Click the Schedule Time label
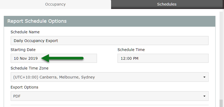224x107 pixels. [131, 50]
